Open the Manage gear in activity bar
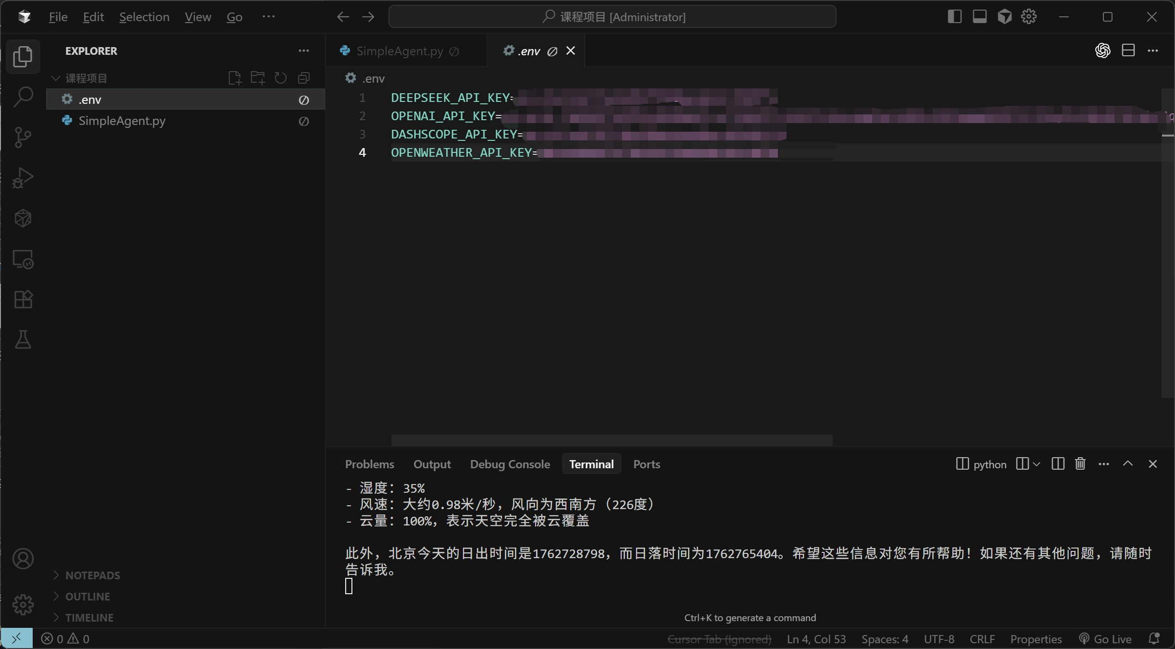 coord(23,604)
